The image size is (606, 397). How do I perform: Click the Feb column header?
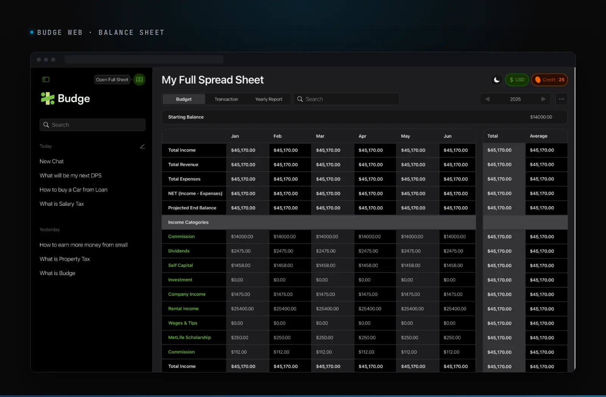278,136
